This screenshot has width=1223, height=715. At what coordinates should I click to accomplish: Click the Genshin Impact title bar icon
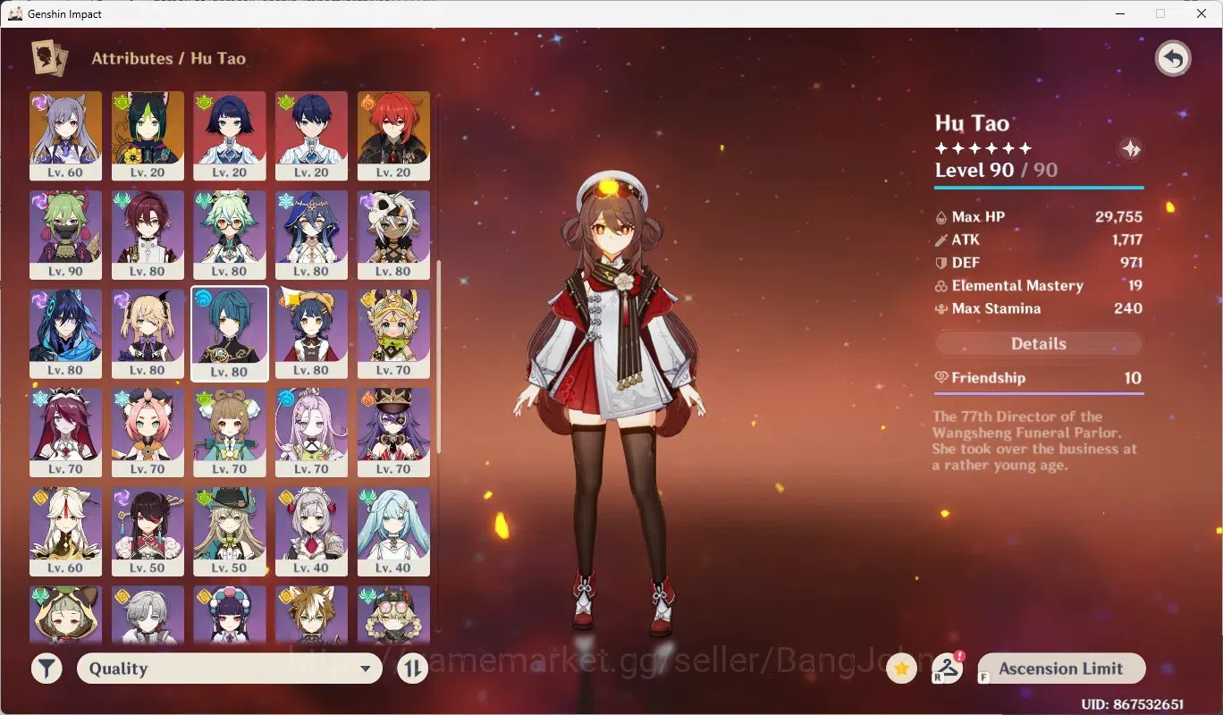pyautogui.click(x=14, y=13)
